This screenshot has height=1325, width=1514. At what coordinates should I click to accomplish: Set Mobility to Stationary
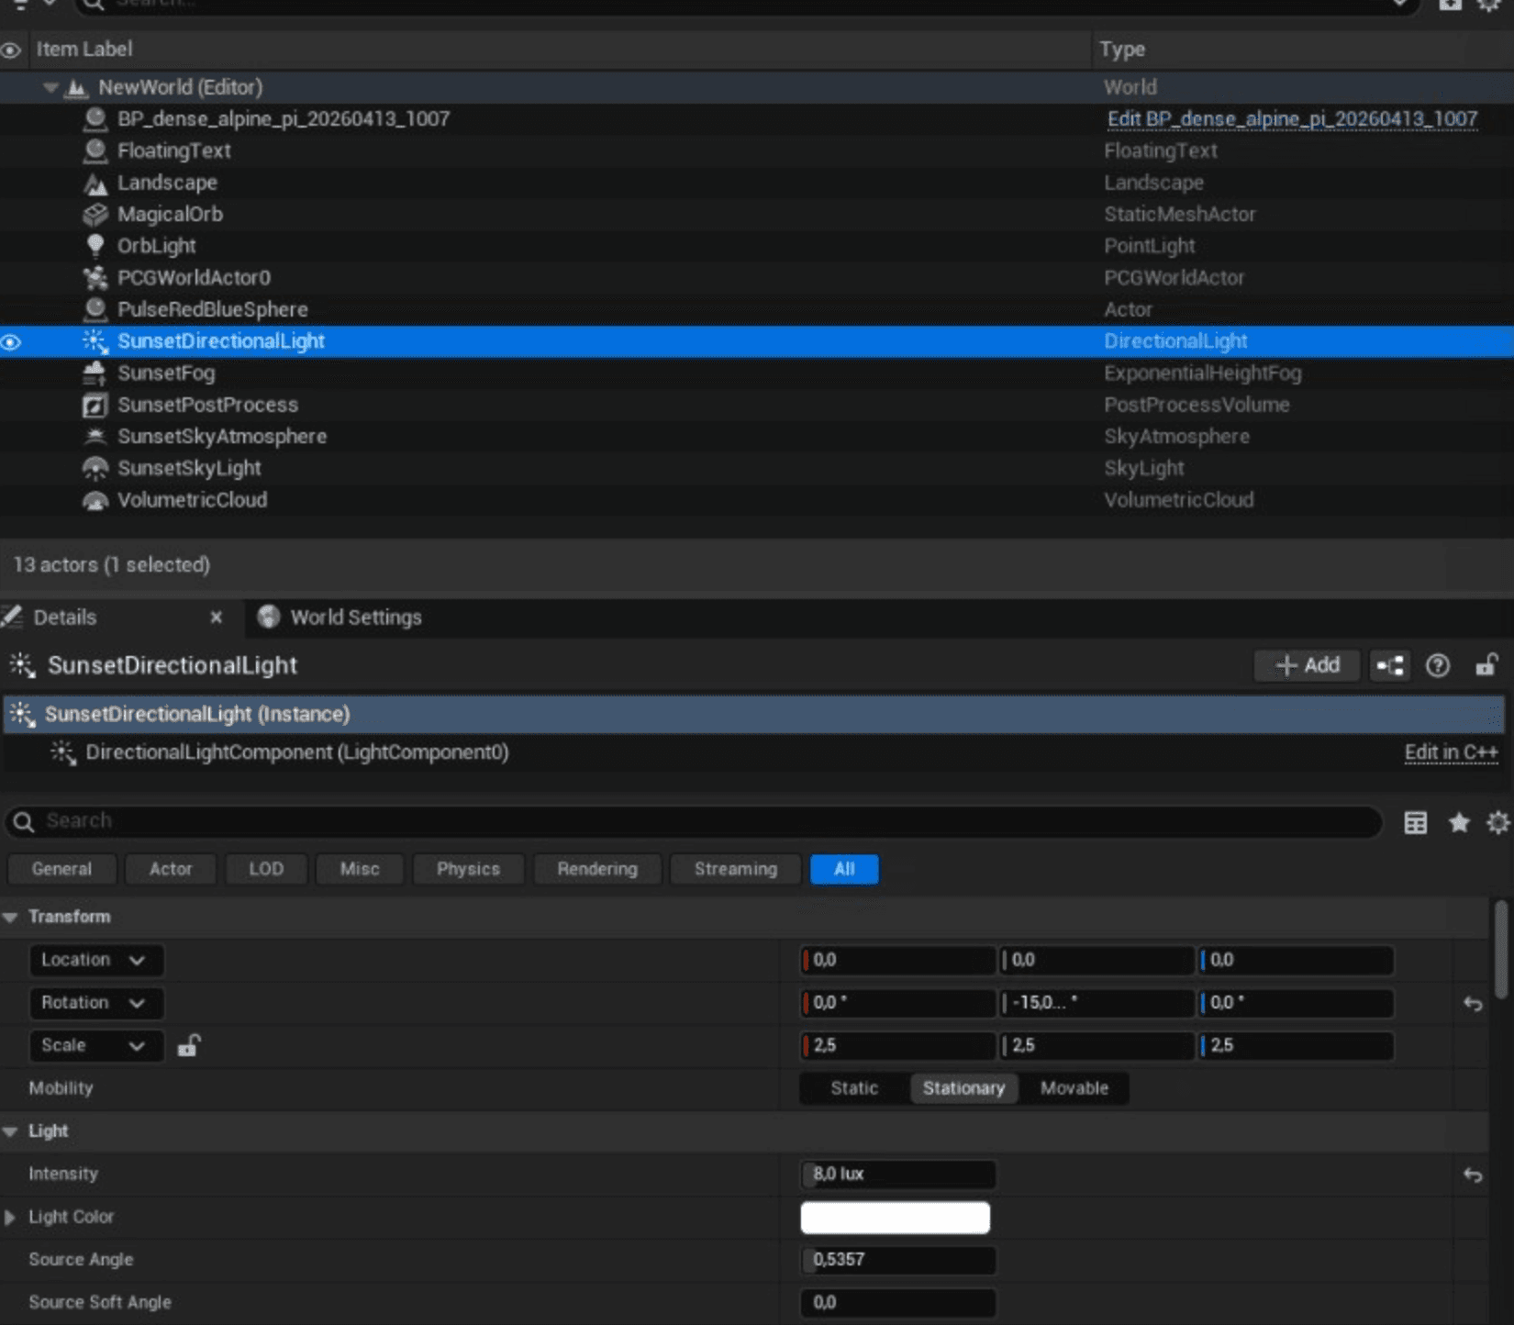tap(963, 1088)
